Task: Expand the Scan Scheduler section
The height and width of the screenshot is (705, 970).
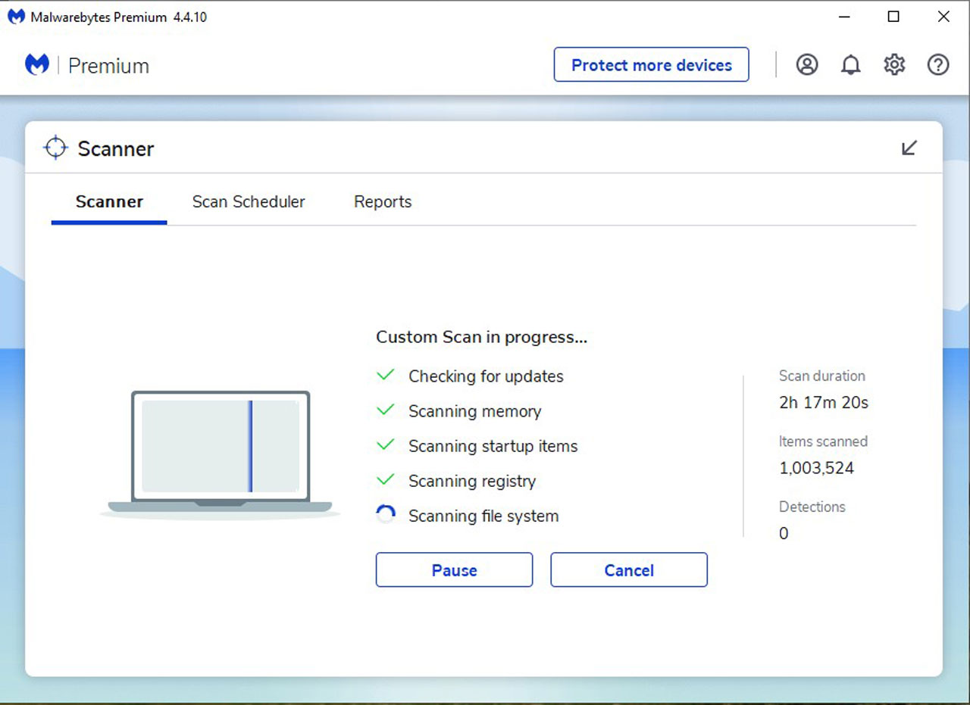Action: (249, 201)
